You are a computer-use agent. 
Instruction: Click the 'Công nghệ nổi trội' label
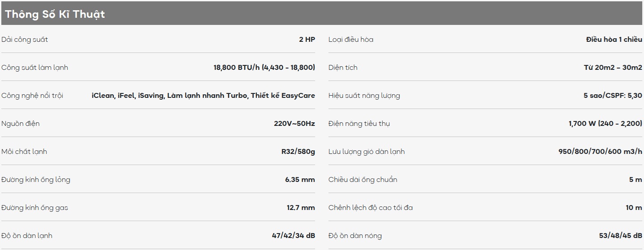(32, 96)
